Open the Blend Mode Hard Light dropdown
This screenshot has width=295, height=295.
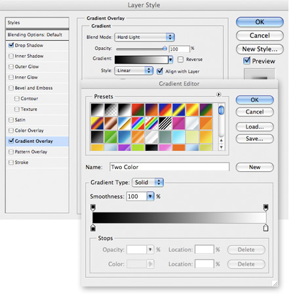pos(144,37)
